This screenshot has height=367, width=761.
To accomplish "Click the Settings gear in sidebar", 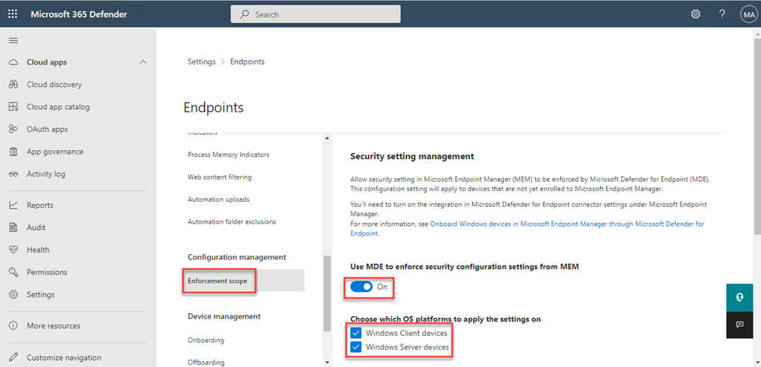I will 14,294.
